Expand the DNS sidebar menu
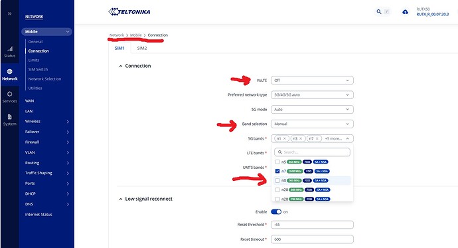458x248 pixels. tap(68, 204)
